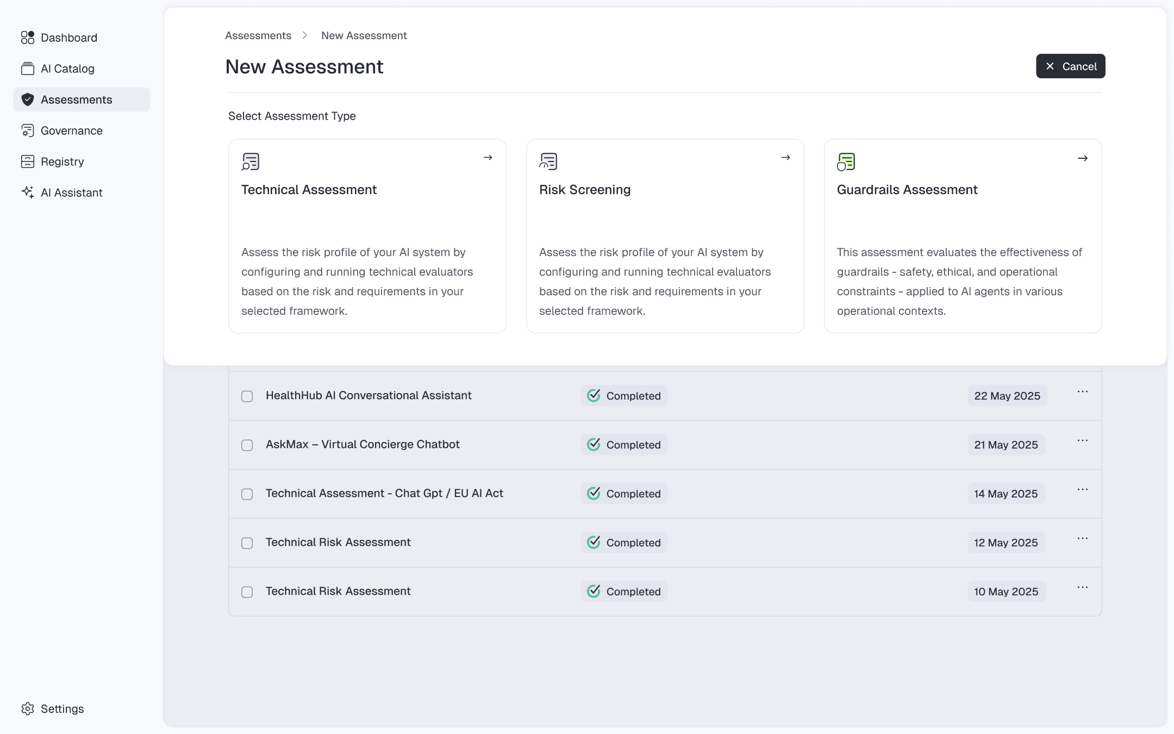The height and width of the screenshot is (734, 1174).
Task: Click the AI Catalog icon
Action: tap(28, 69)
